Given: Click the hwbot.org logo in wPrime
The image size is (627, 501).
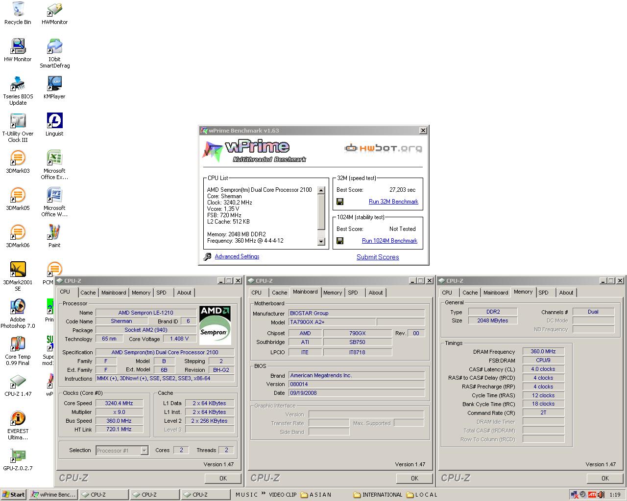Looking at the screenshot, I should (383, 148).
